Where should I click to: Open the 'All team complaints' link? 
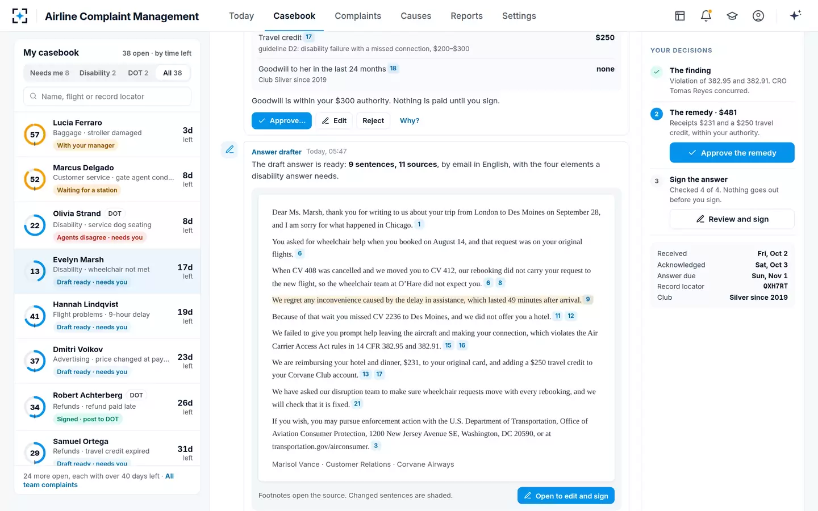pyautogui.click(x=98, y=480)
